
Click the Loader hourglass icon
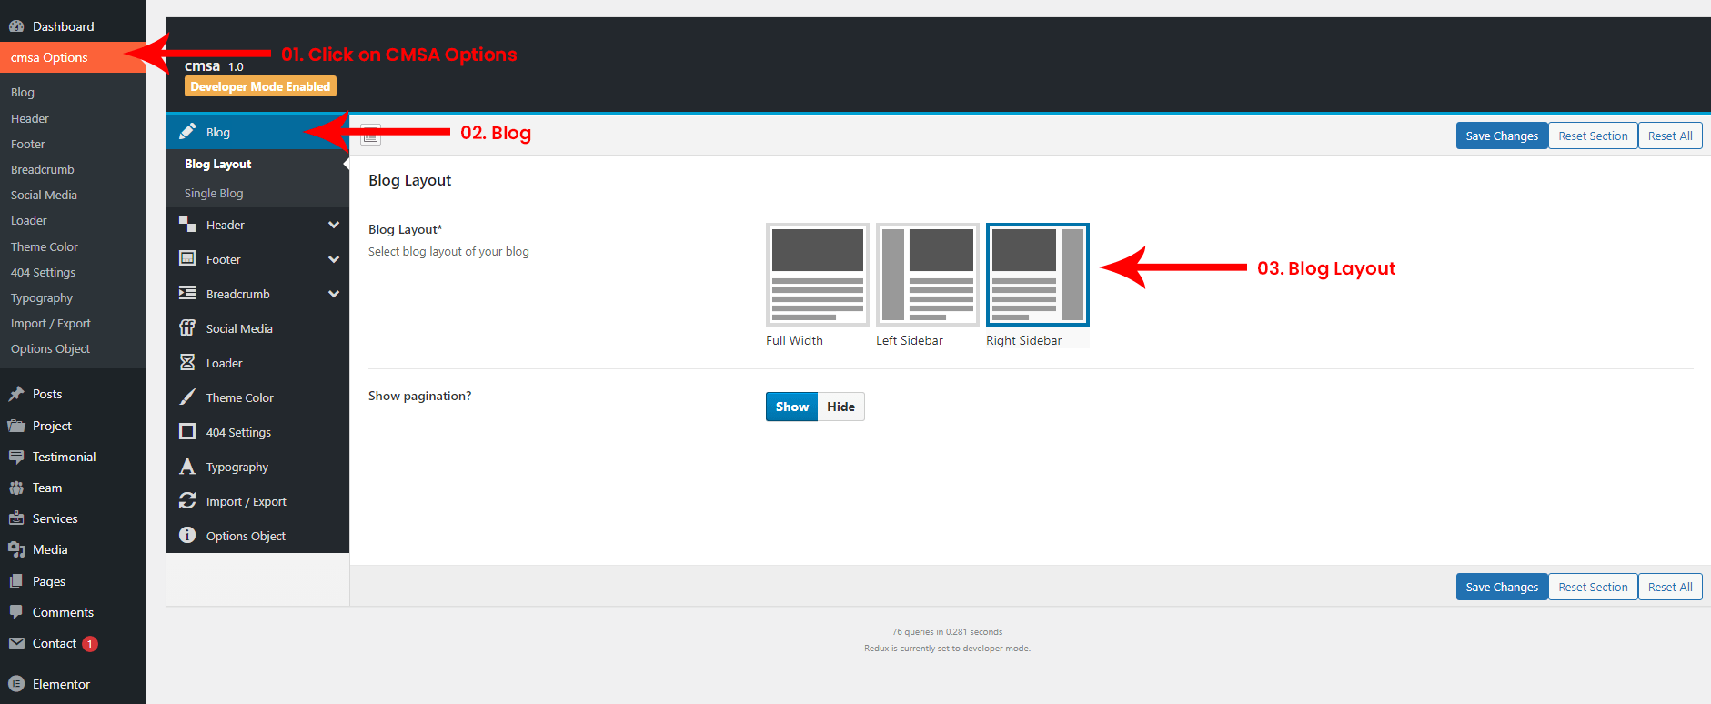pyautogui.click(x=187, y=363)
